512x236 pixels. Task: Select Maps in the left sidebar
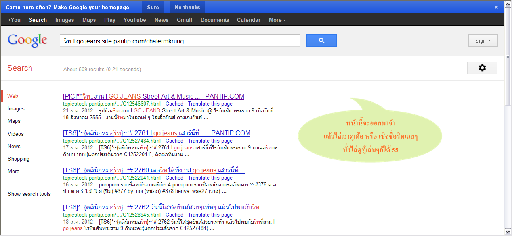(x=14, y=121)
